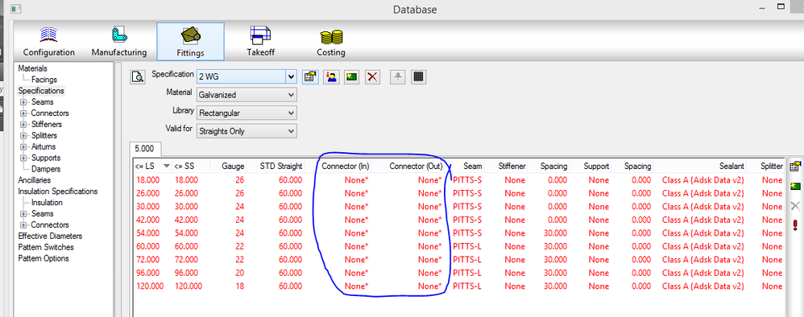Click the red X delete specification icon

[x=372, y=76]
